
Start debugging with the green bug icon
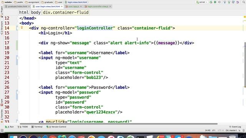215,2
